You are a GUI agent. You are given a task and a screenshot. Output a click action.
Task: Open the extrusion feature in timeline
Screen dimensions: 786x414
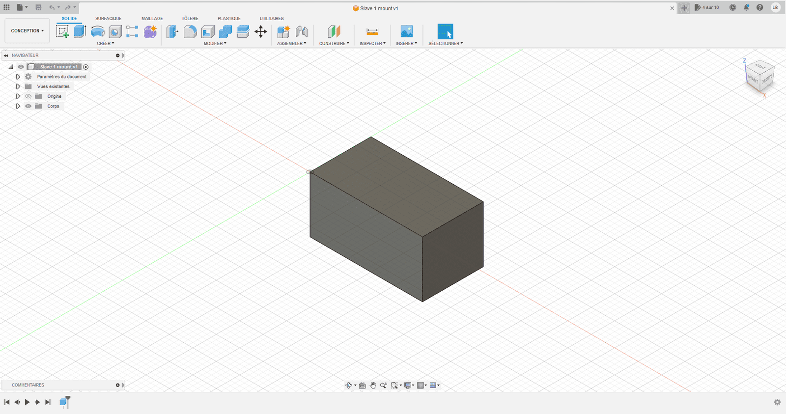pos(63,402)
